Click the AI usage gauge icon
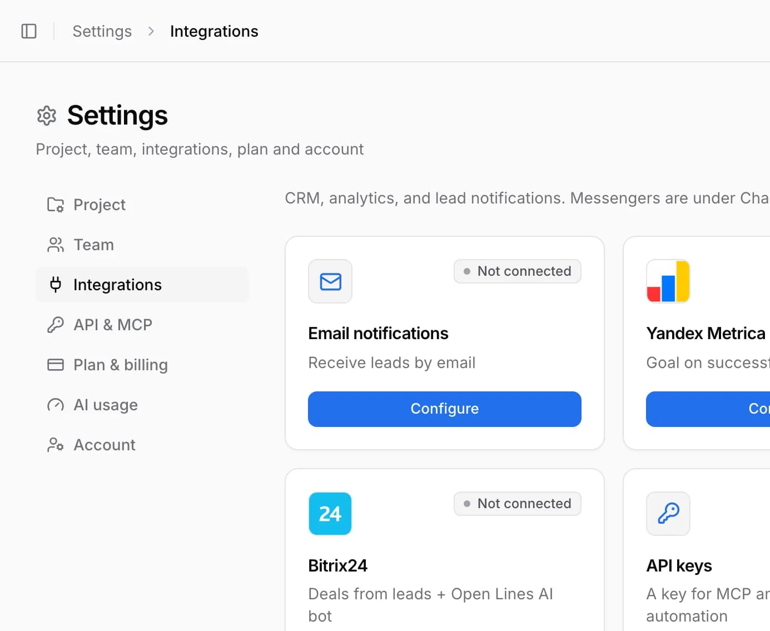 (55, 405)
